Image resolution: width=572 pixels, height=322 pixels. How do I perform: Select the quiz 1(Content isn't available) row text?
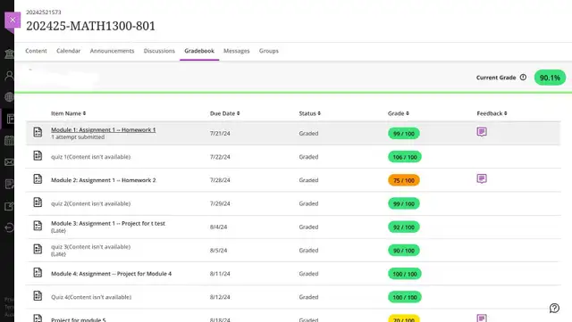tap(90, 157)
